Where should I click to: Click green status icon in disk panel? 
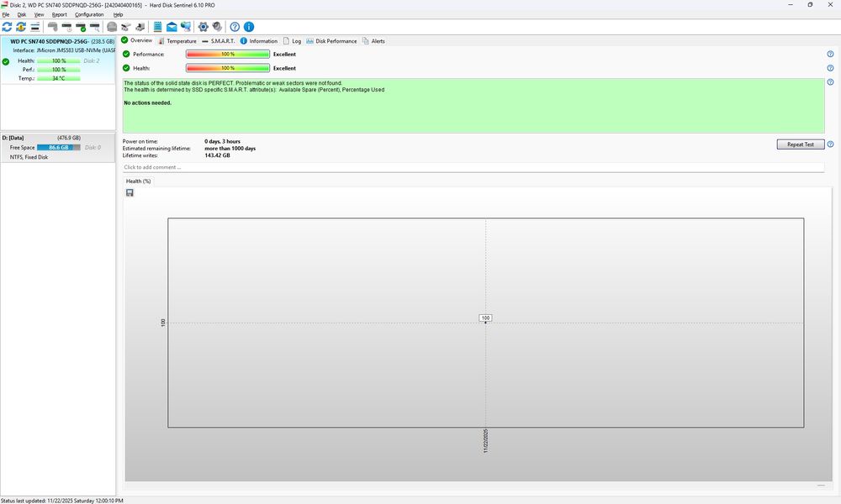point(6,61)
